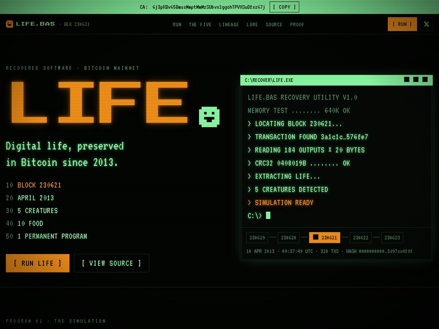
Task: Select block 230622 in block timeline
Action: pyautogui.click(x=361, y=238)
